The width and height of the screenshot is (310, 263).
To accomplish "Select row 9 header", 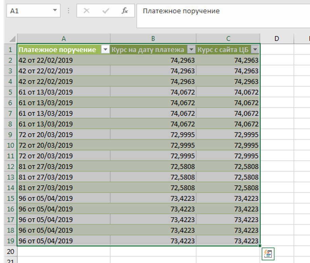I will click(x=11, y=135).
